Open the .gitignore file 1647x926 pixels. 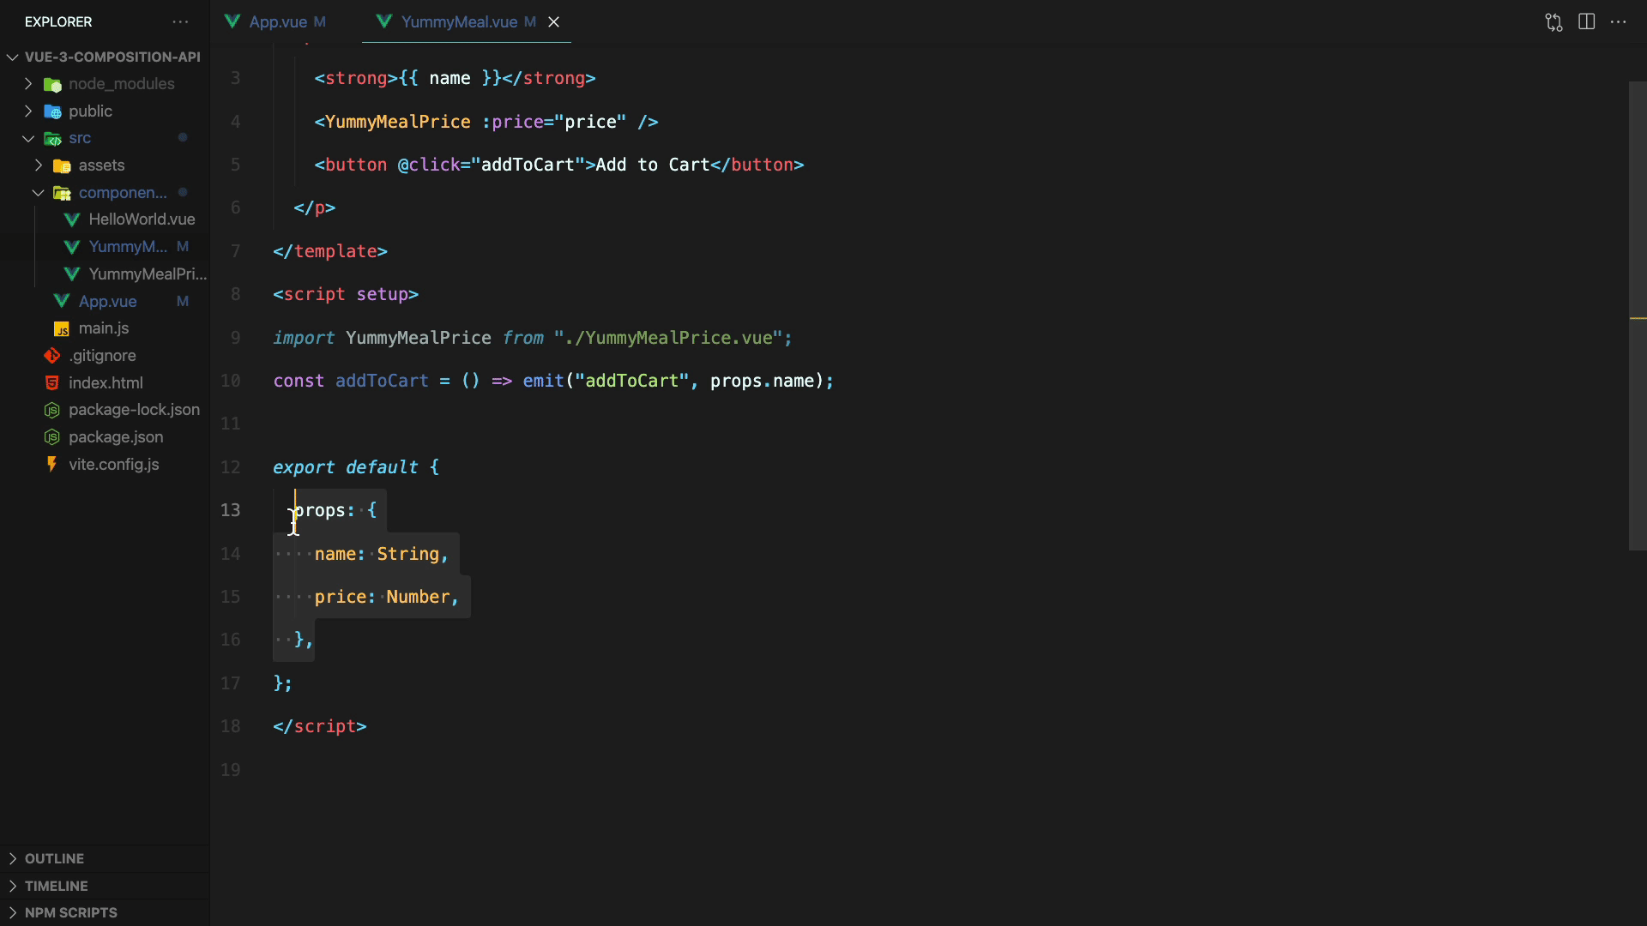[x=102, y=355]
